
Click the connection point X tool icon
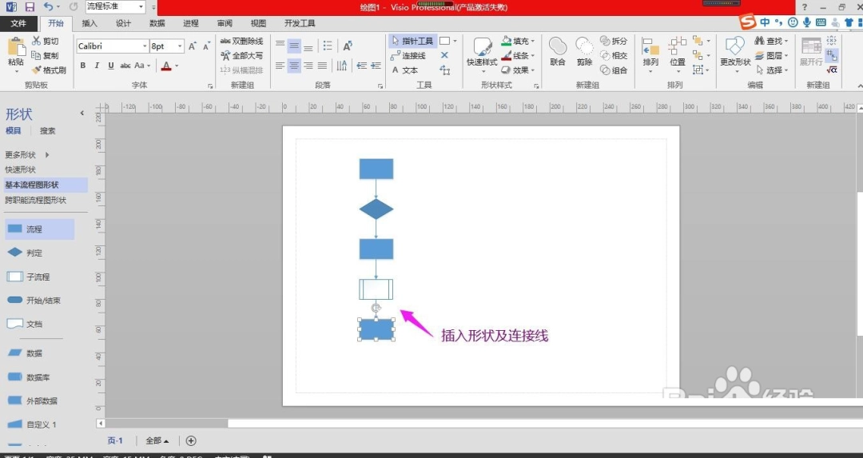445,55
